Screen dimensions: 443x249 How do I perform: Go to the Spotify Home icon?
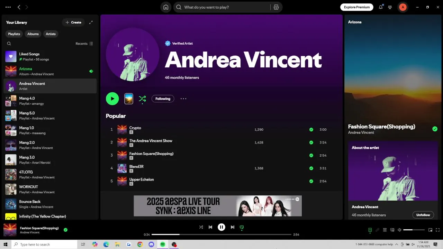tap(166, 7)
